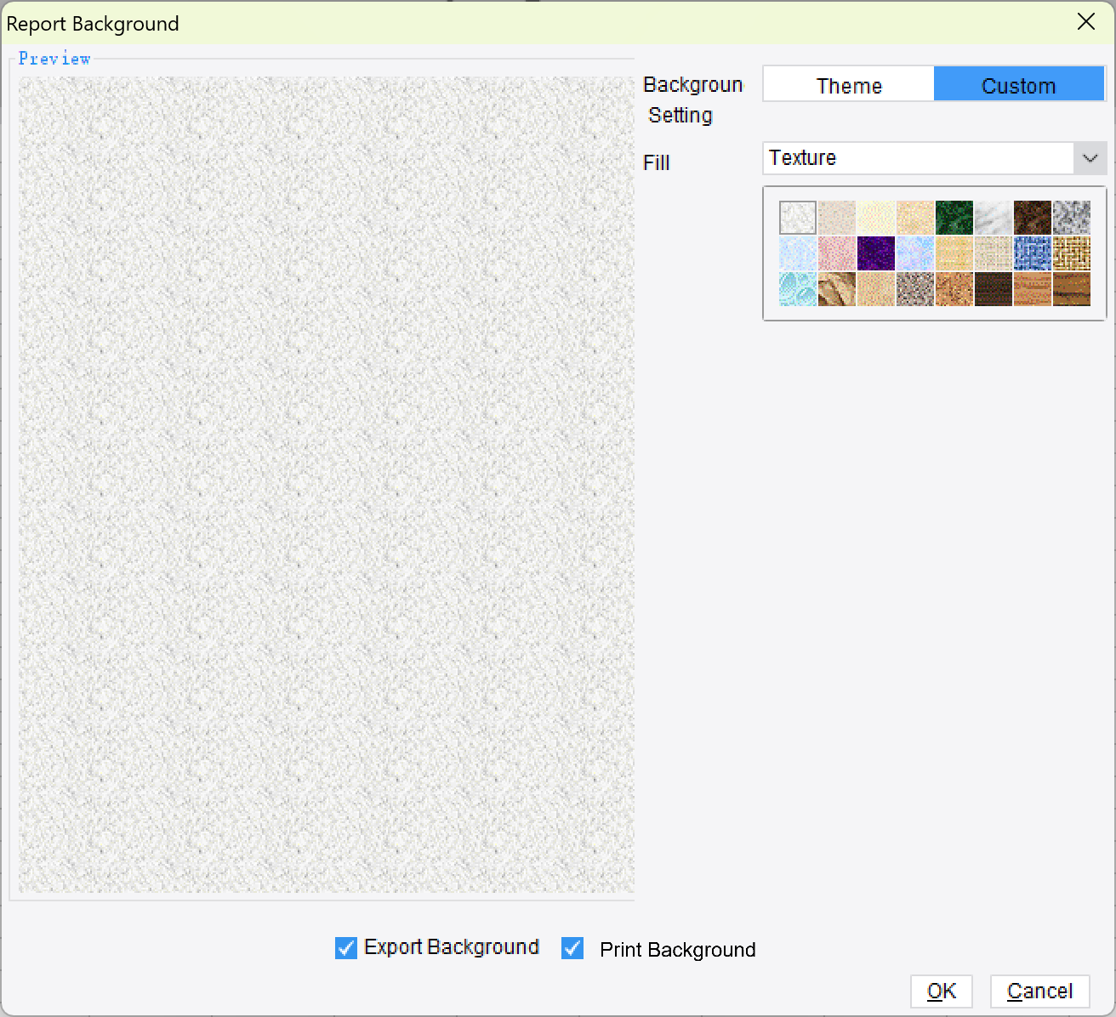Choose the dark Walnut wood texture
Screen dimensions: 1116x1017
coord(994,289)
